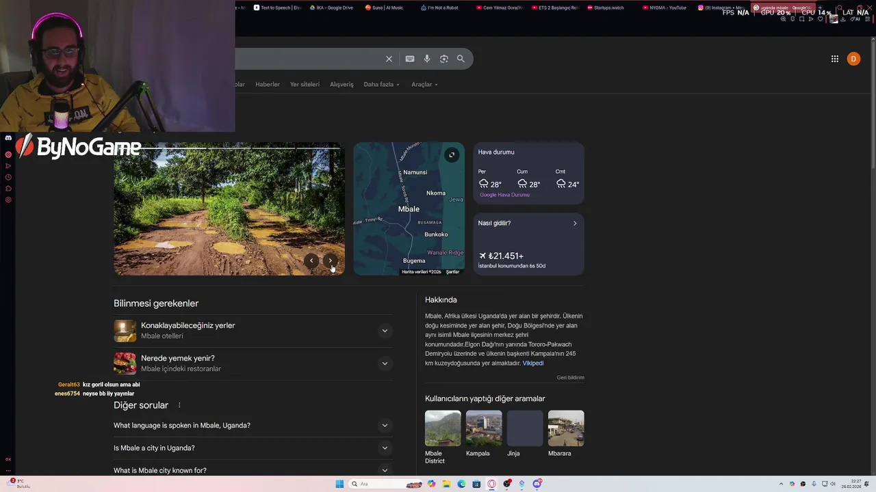The width and height of the screenshot is (876, 492).
Task: Open the on-screen keyboard icon in the search bar
Action: [x=410, y=59]
